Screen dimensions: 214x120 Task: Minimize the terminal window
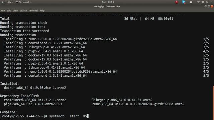[x=206, y=6]
